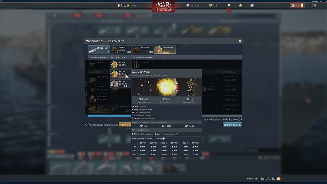Open the Shop
The height and width of the screenshot is (184, 327).
297,6
